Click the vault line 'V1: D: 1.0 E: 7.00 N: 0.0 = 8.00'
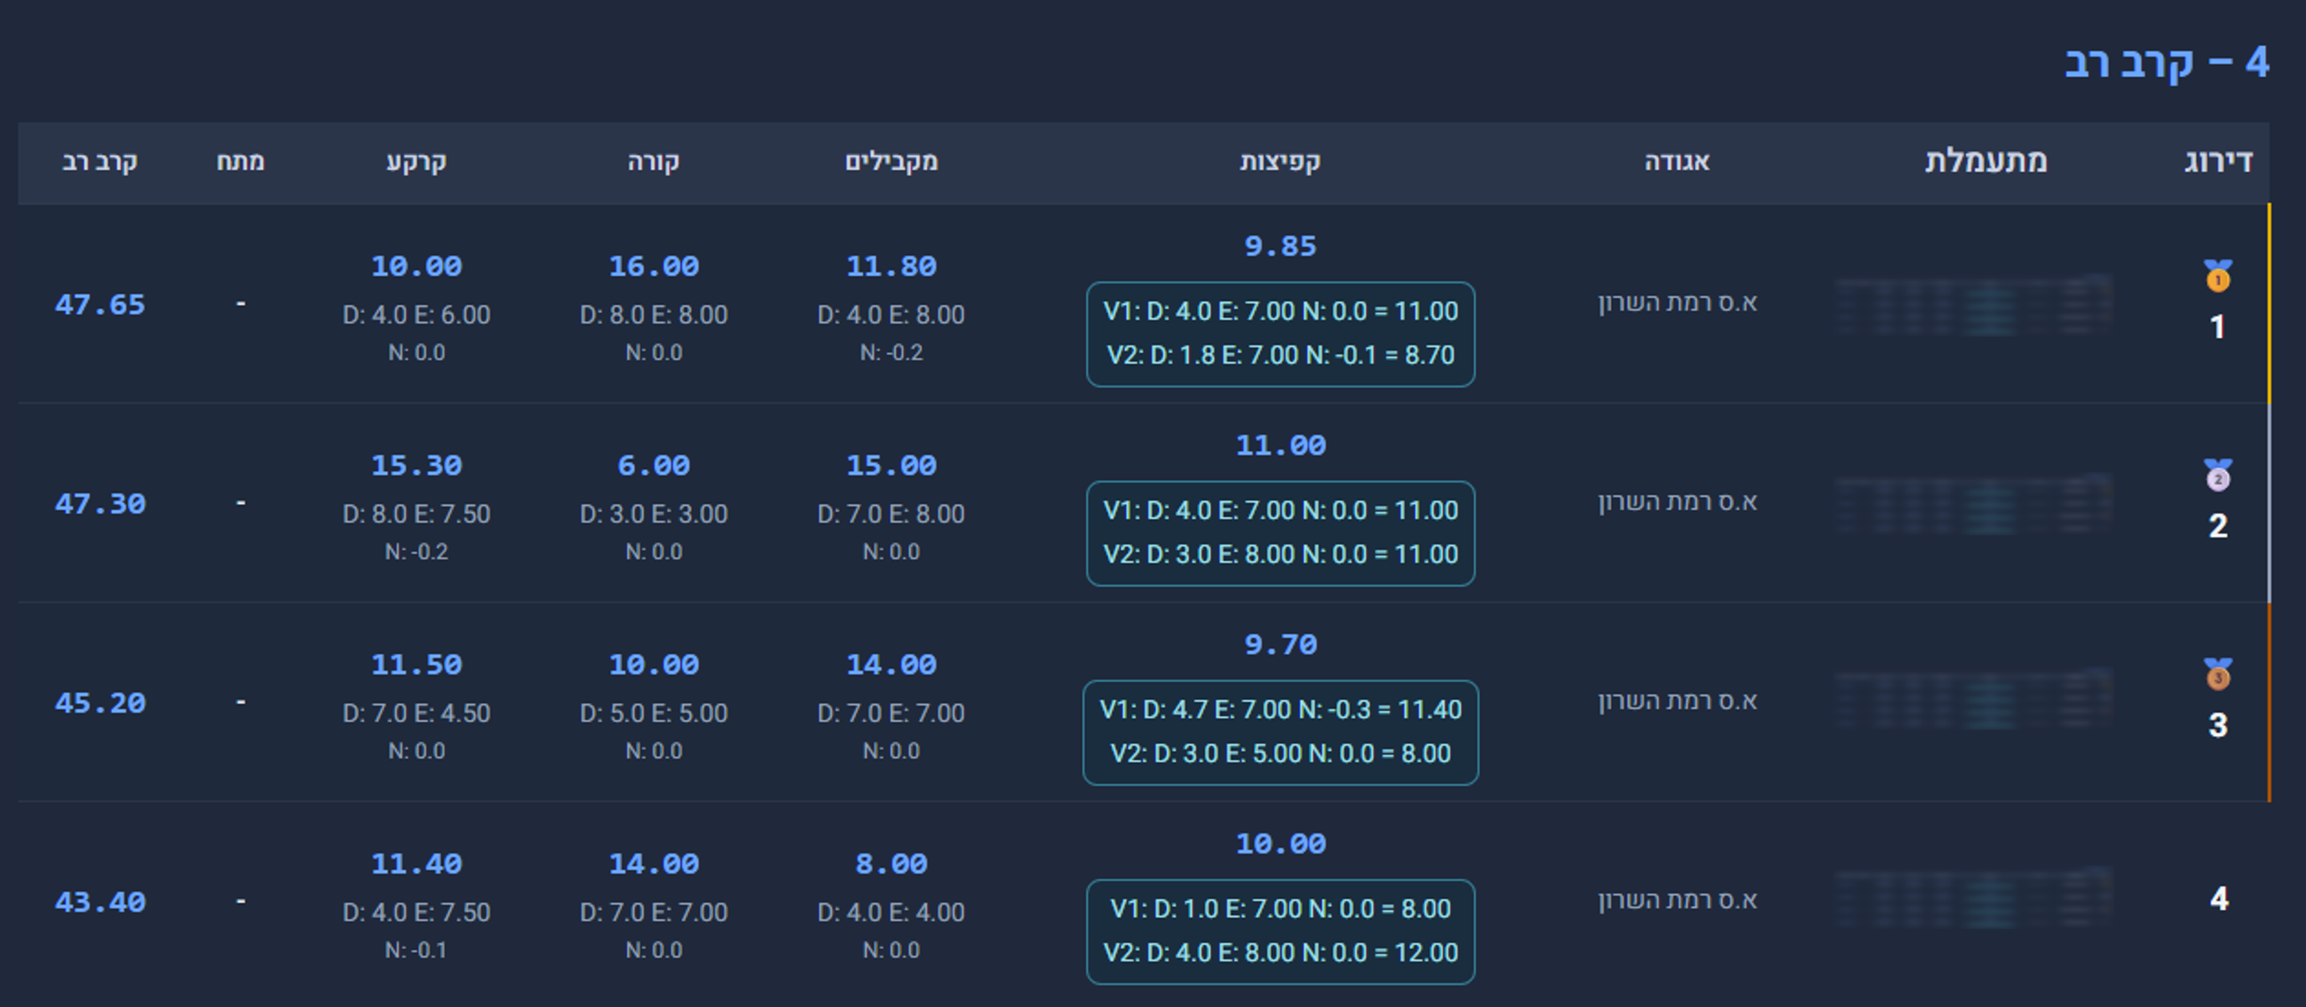 click(1280, 909)
